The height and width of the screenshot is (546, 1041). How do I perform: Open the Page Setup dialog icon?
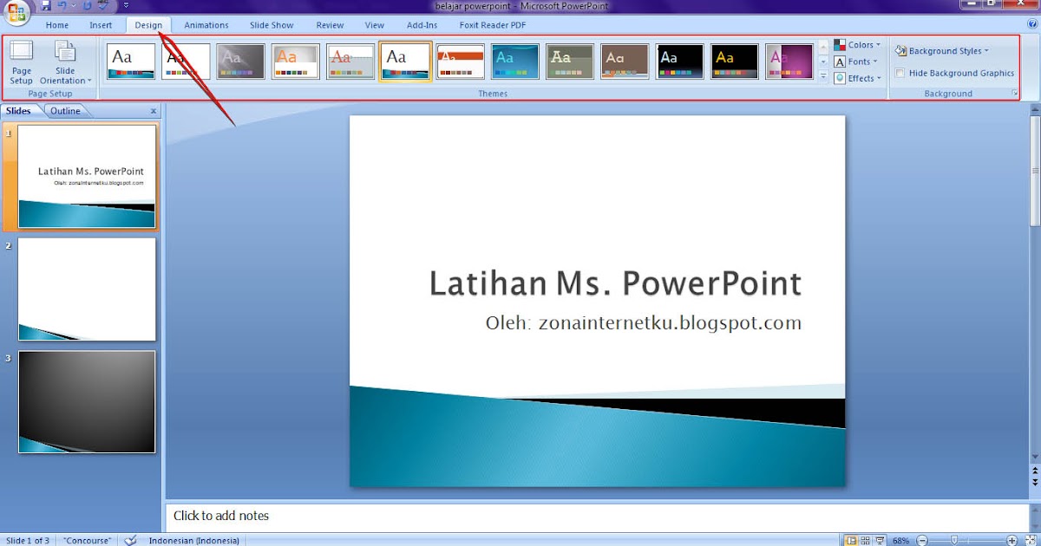pyautogui.click(x=22, y=62)
